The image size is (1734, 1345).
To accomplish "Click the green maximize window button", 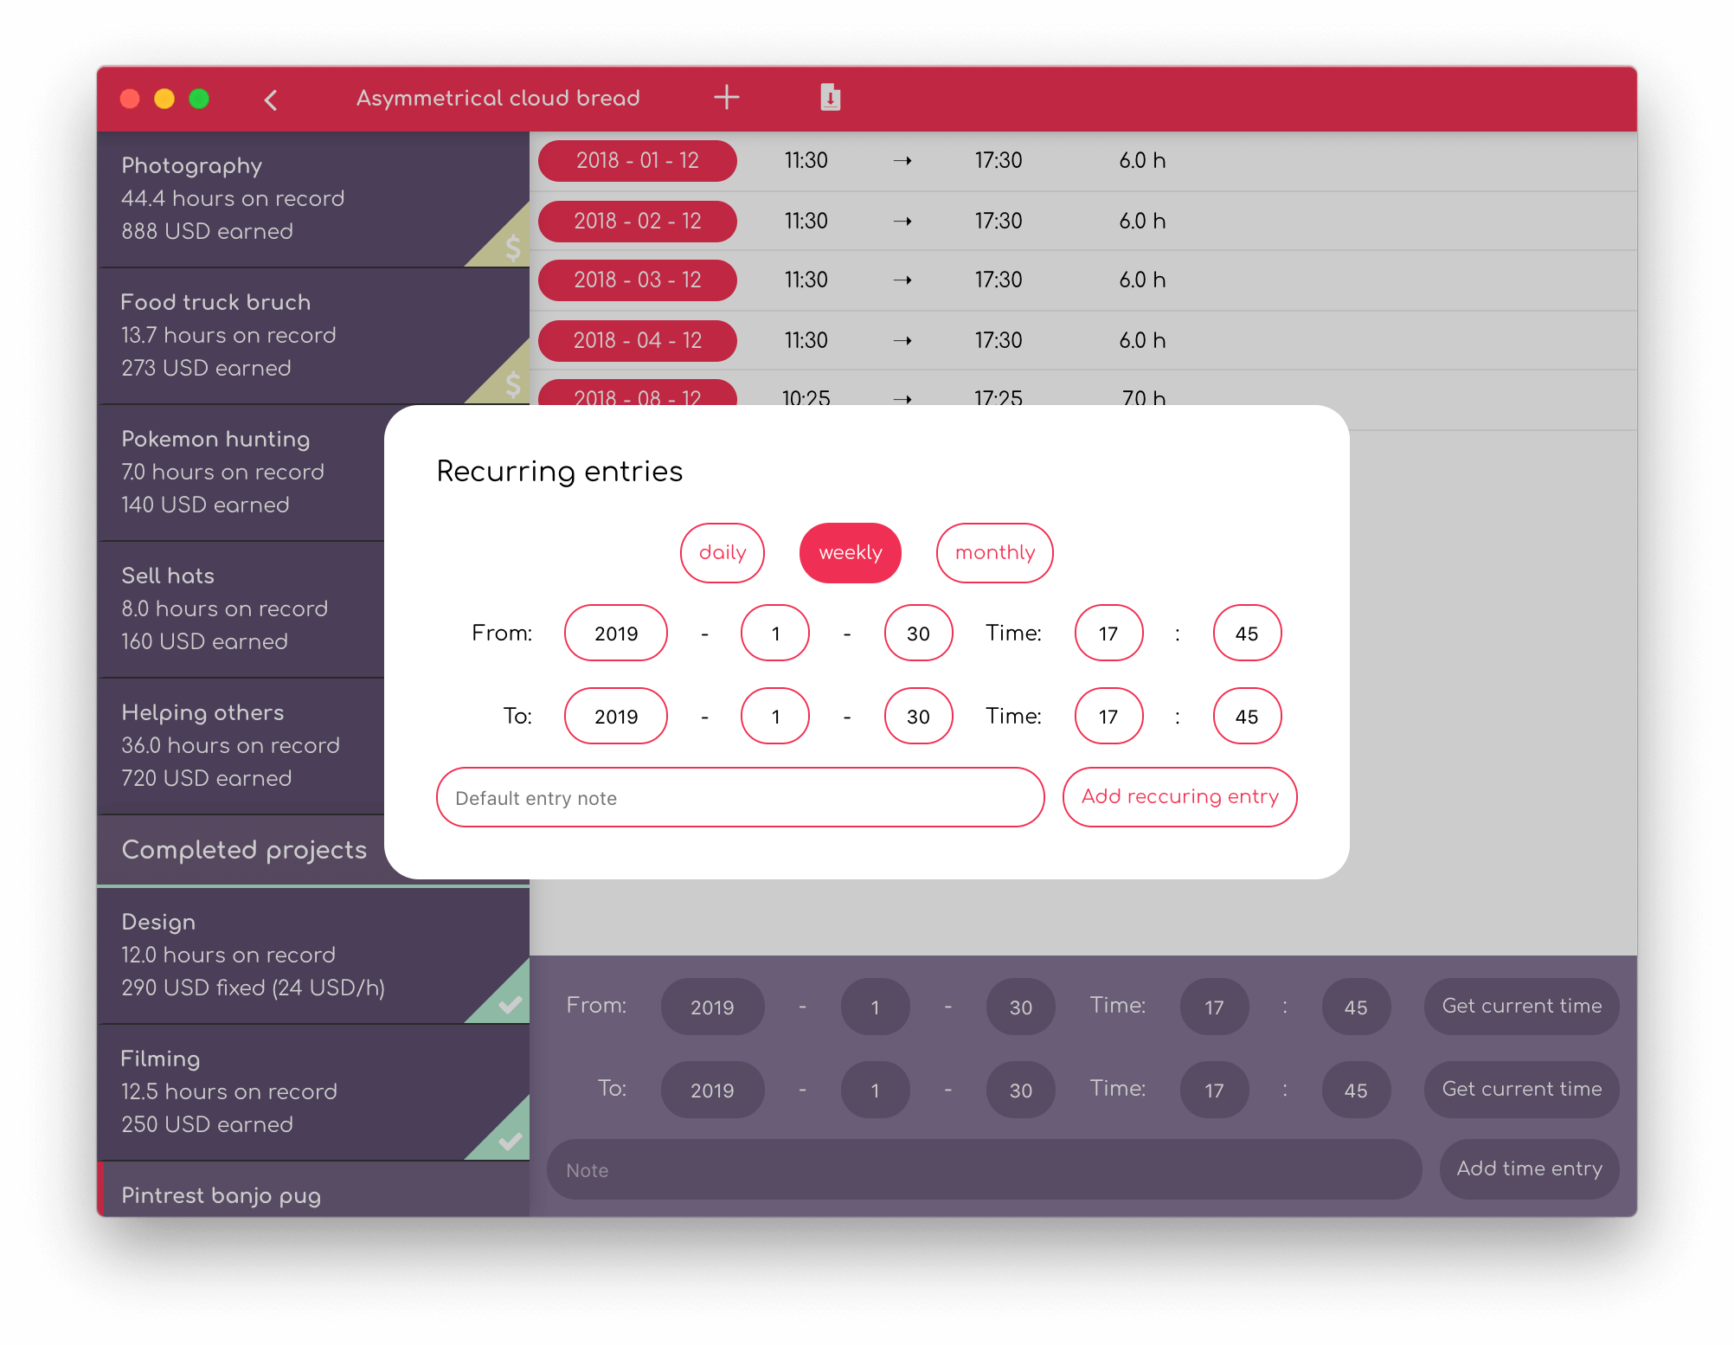I will tap(199, 99).
